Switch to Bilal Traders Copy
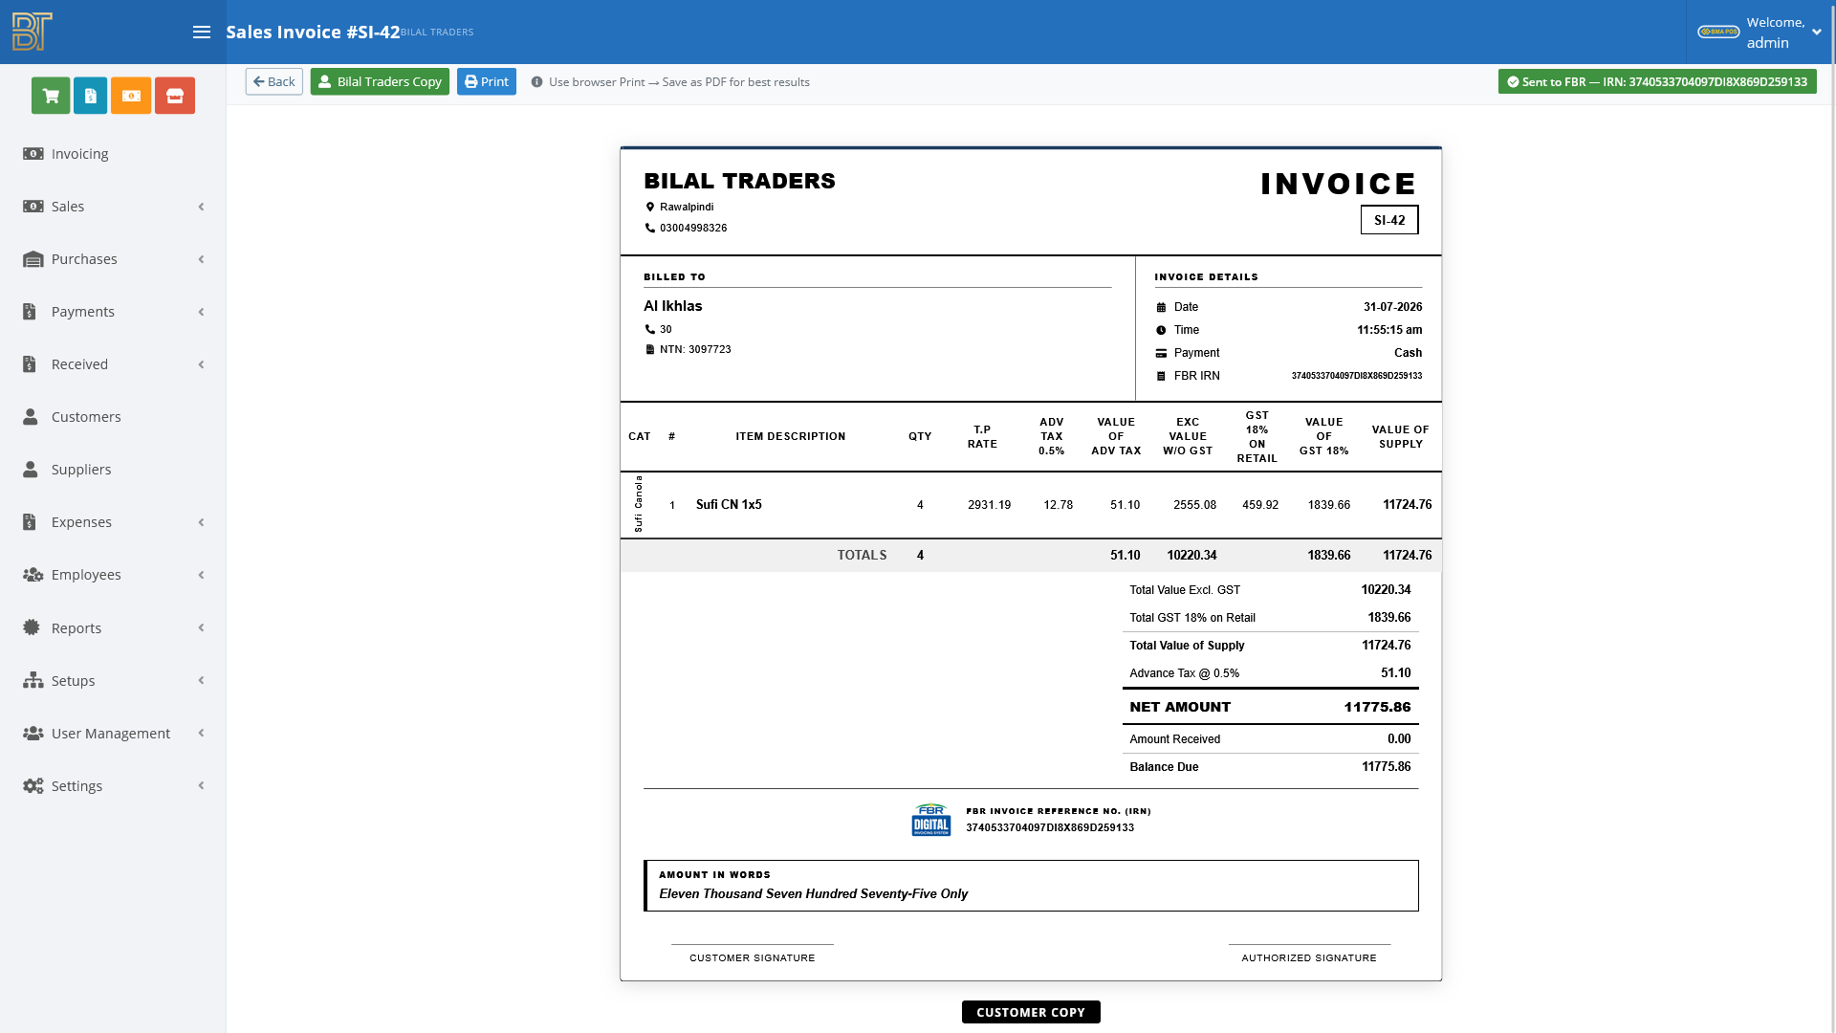The image size is (1836, 1033). 380,81
